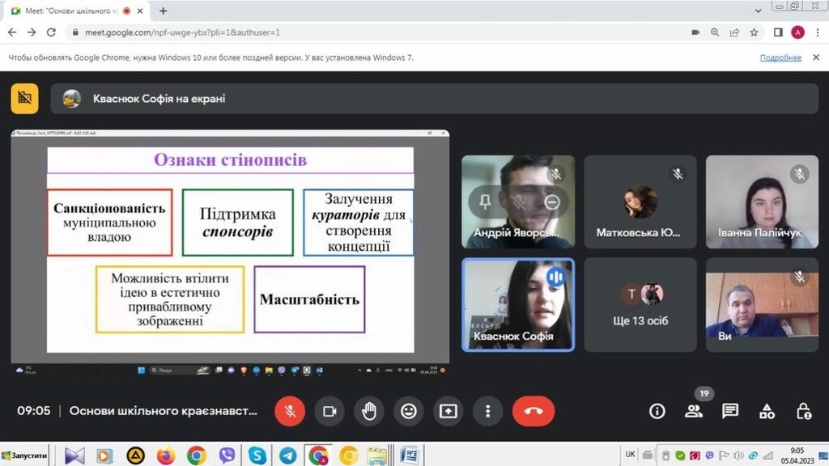Screen dimensions: 829x466
Task: Leave the call with red hang-up button
Action: [533, 411]
